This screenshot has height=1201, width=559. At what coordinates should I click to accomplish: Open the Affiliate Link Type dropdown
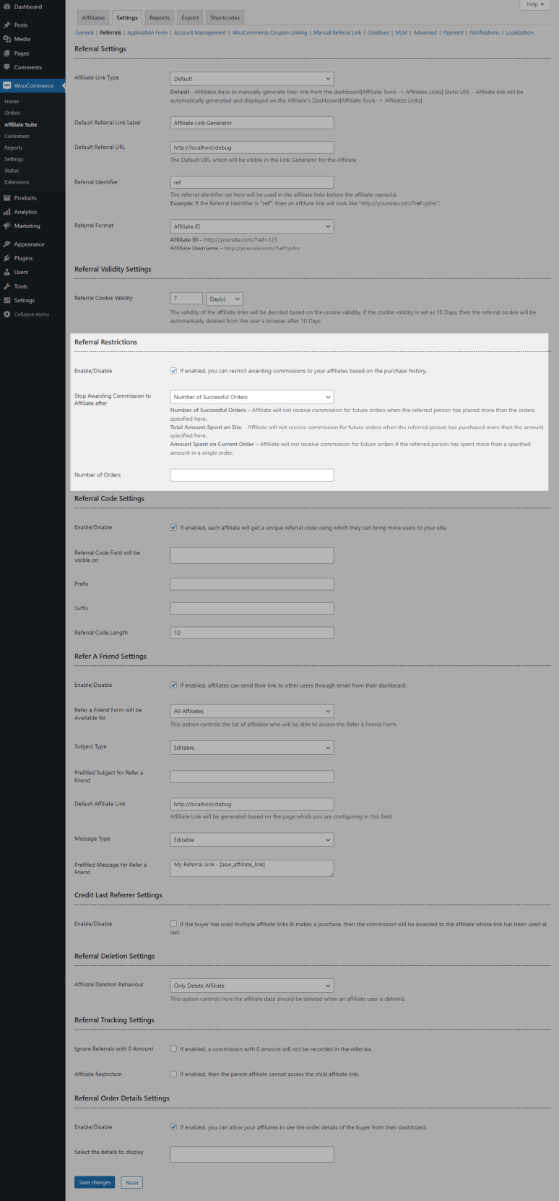252,79
